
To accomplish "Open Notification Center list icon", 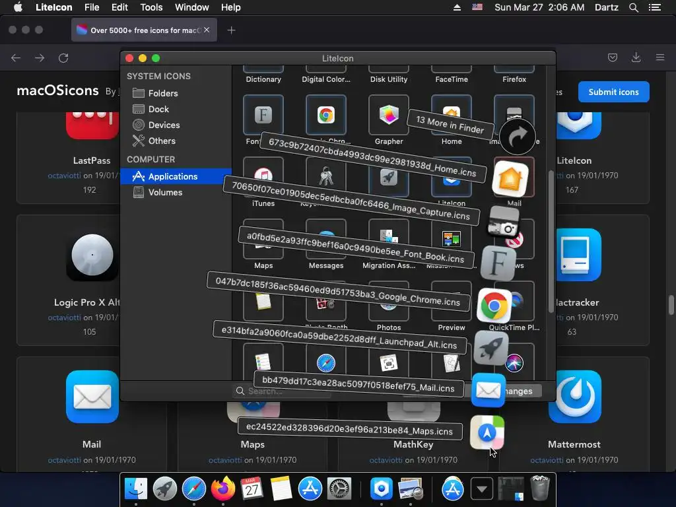I will (654, 7).
